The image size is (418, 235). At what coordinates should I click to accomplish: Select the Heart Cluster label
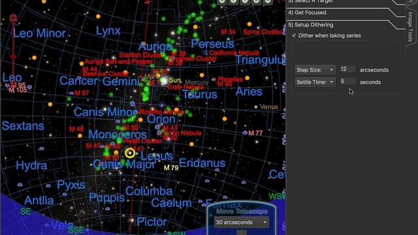(x=143, y=141)
